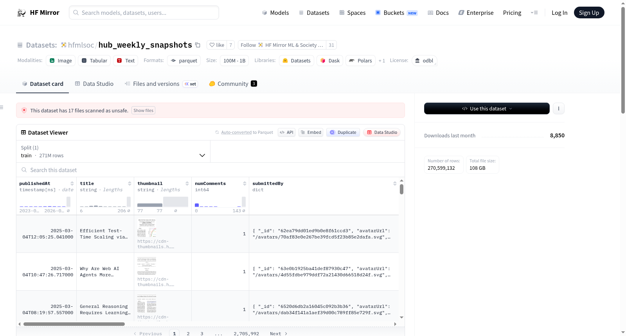Open thumbnail of General Reasoning row
The width and height of the screenshot is (626, 336).
tap(147, 304)
